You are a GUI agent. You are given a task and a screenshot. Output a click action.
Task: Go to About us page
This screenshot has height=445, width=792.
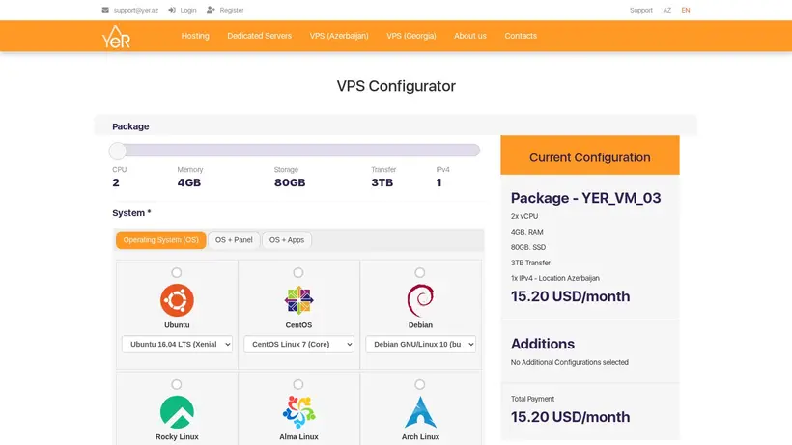coord(469,36)
